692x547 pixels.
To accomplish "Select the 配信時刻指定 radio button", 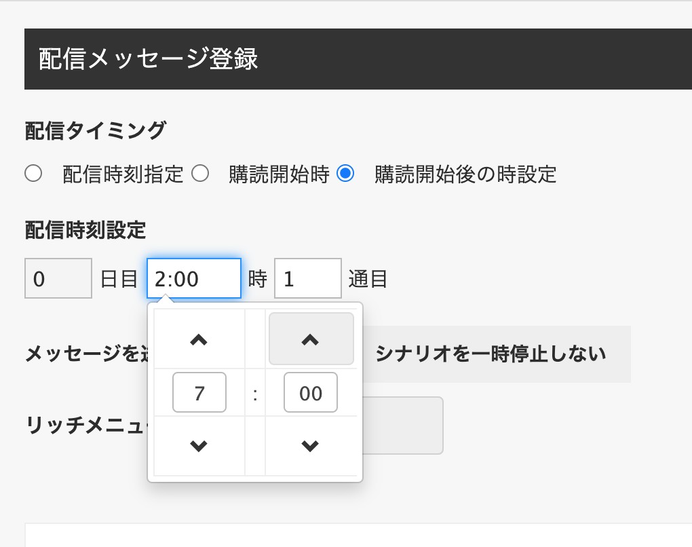I will (33, 174).
